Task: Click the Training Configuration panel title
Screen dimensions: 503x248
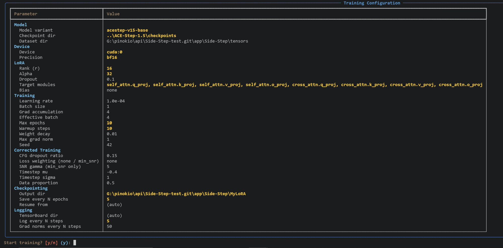Action: click(371, 3)
